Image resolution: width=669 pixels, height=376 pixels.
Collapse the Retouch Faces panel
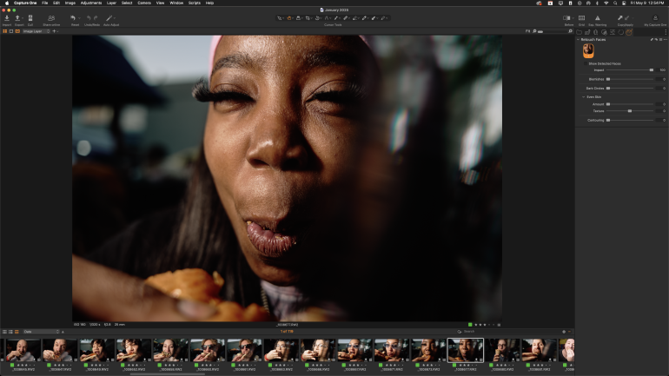[x=578, y=40]
